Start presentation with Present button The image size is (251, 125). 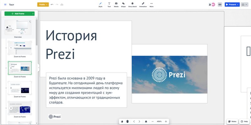click(x=231, y=5)
